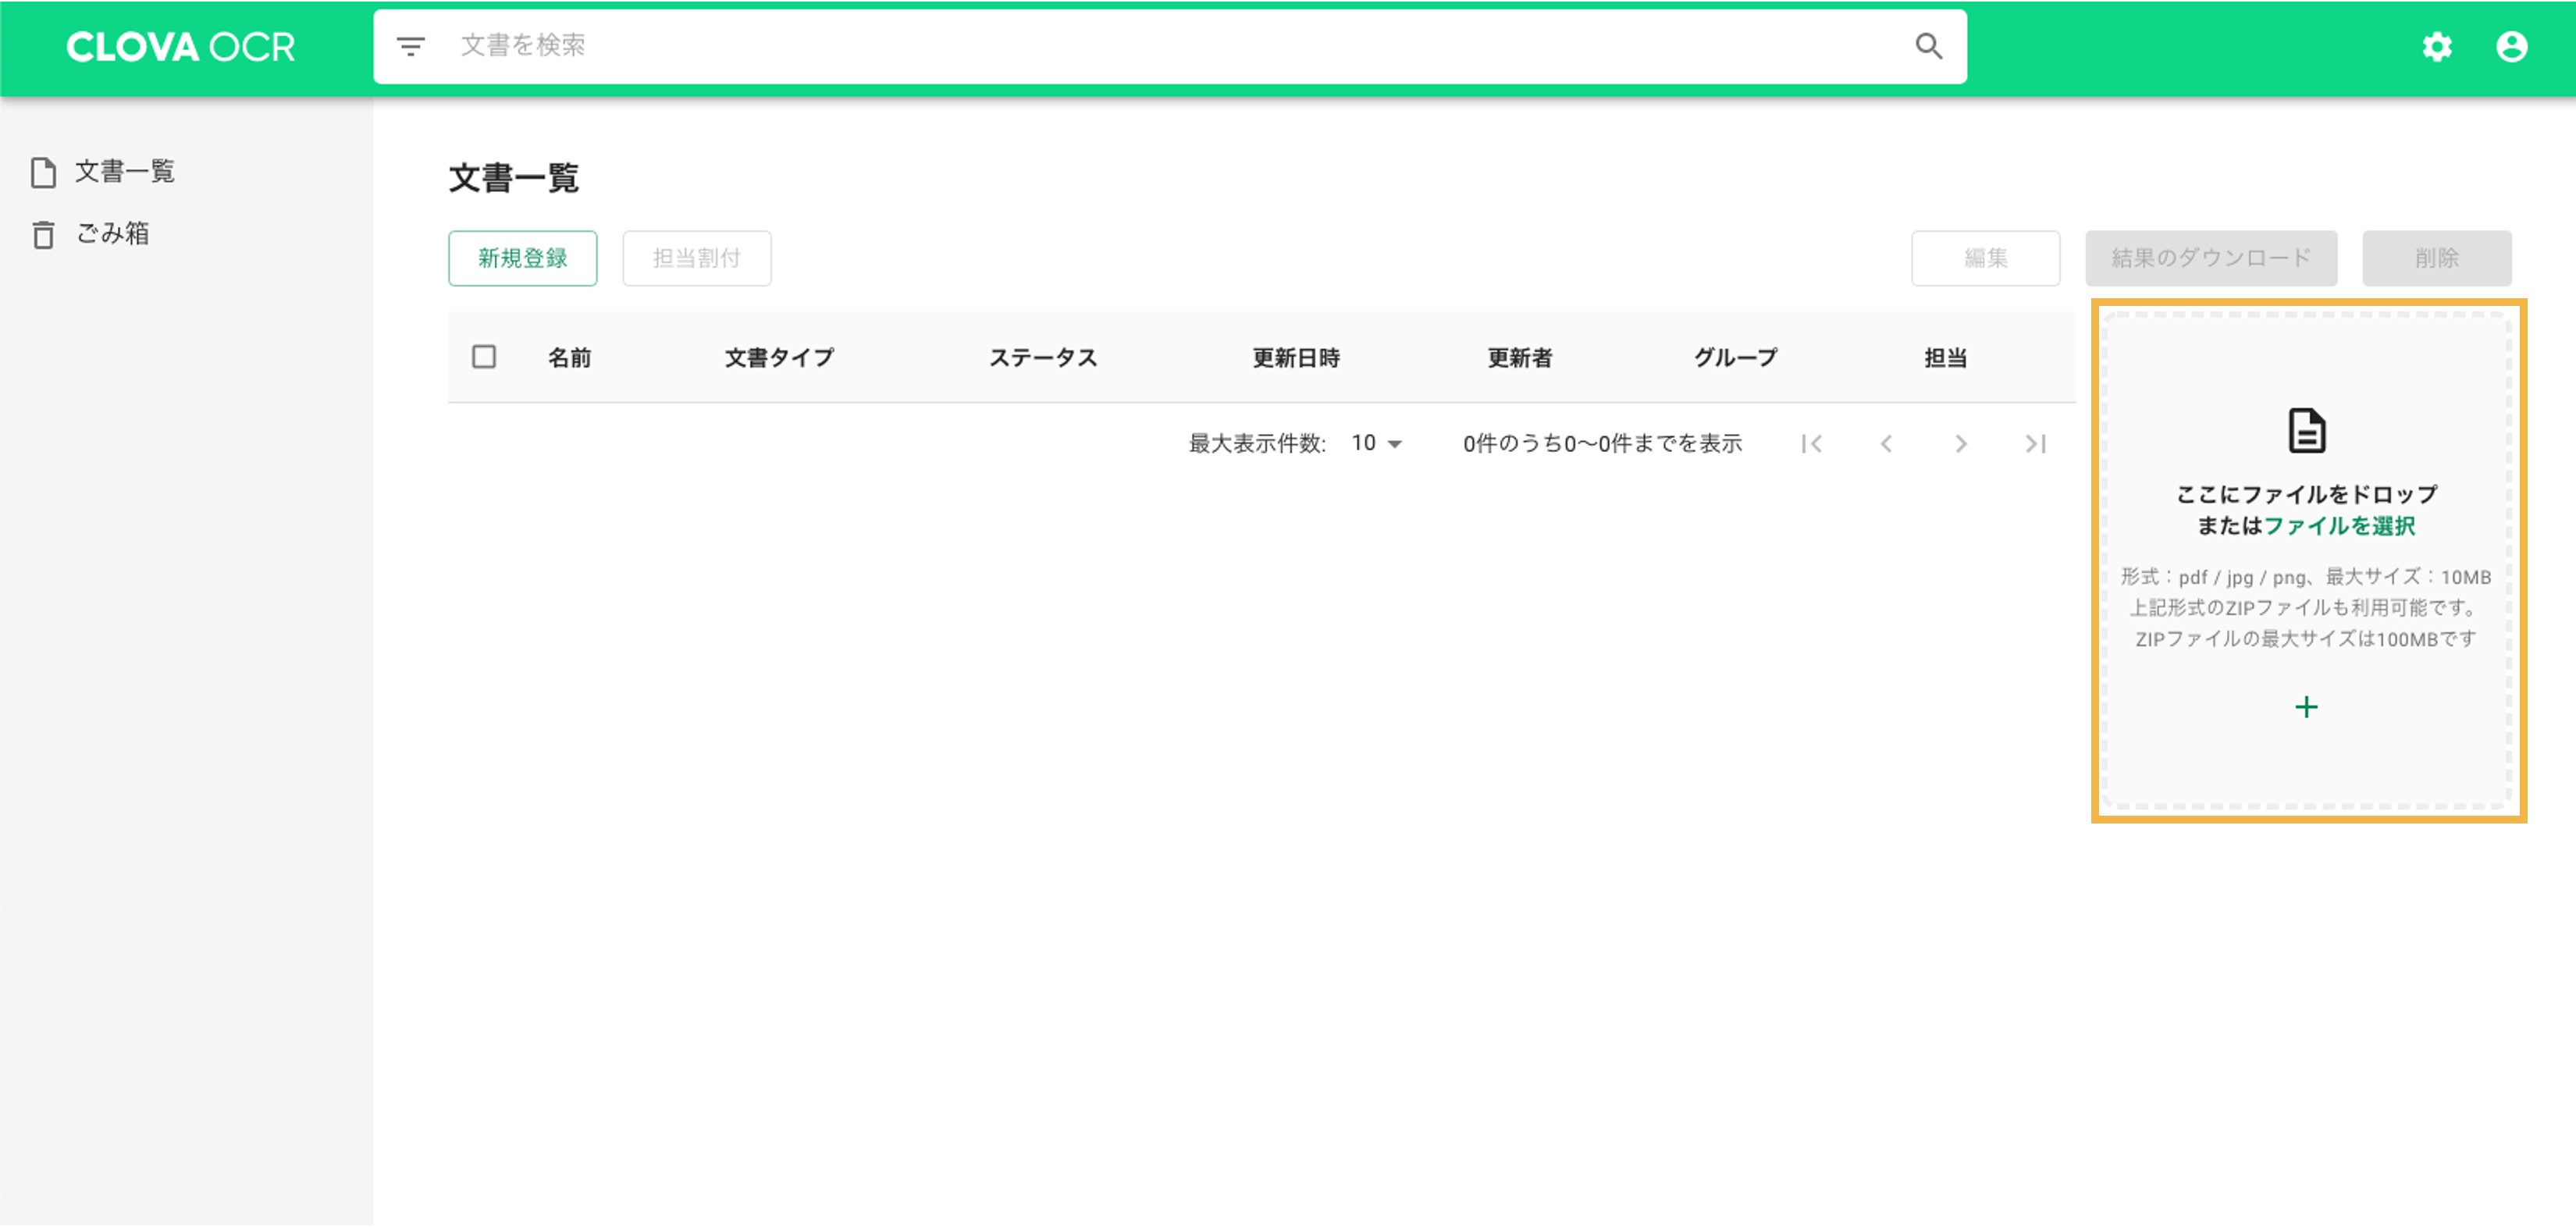Toggle the select-all checkbox in table header

[484, 357]
